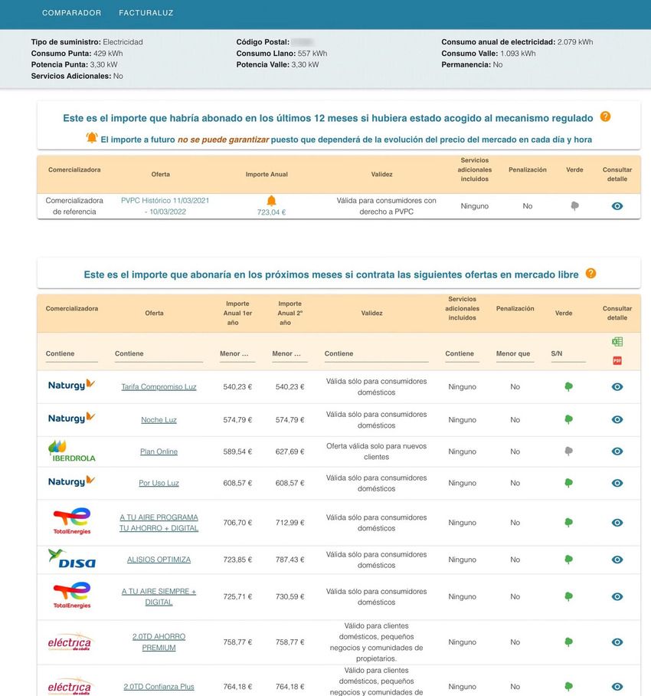
Task: Open Tarifa Compromiso Luz offer link
Action: [159, 386]
